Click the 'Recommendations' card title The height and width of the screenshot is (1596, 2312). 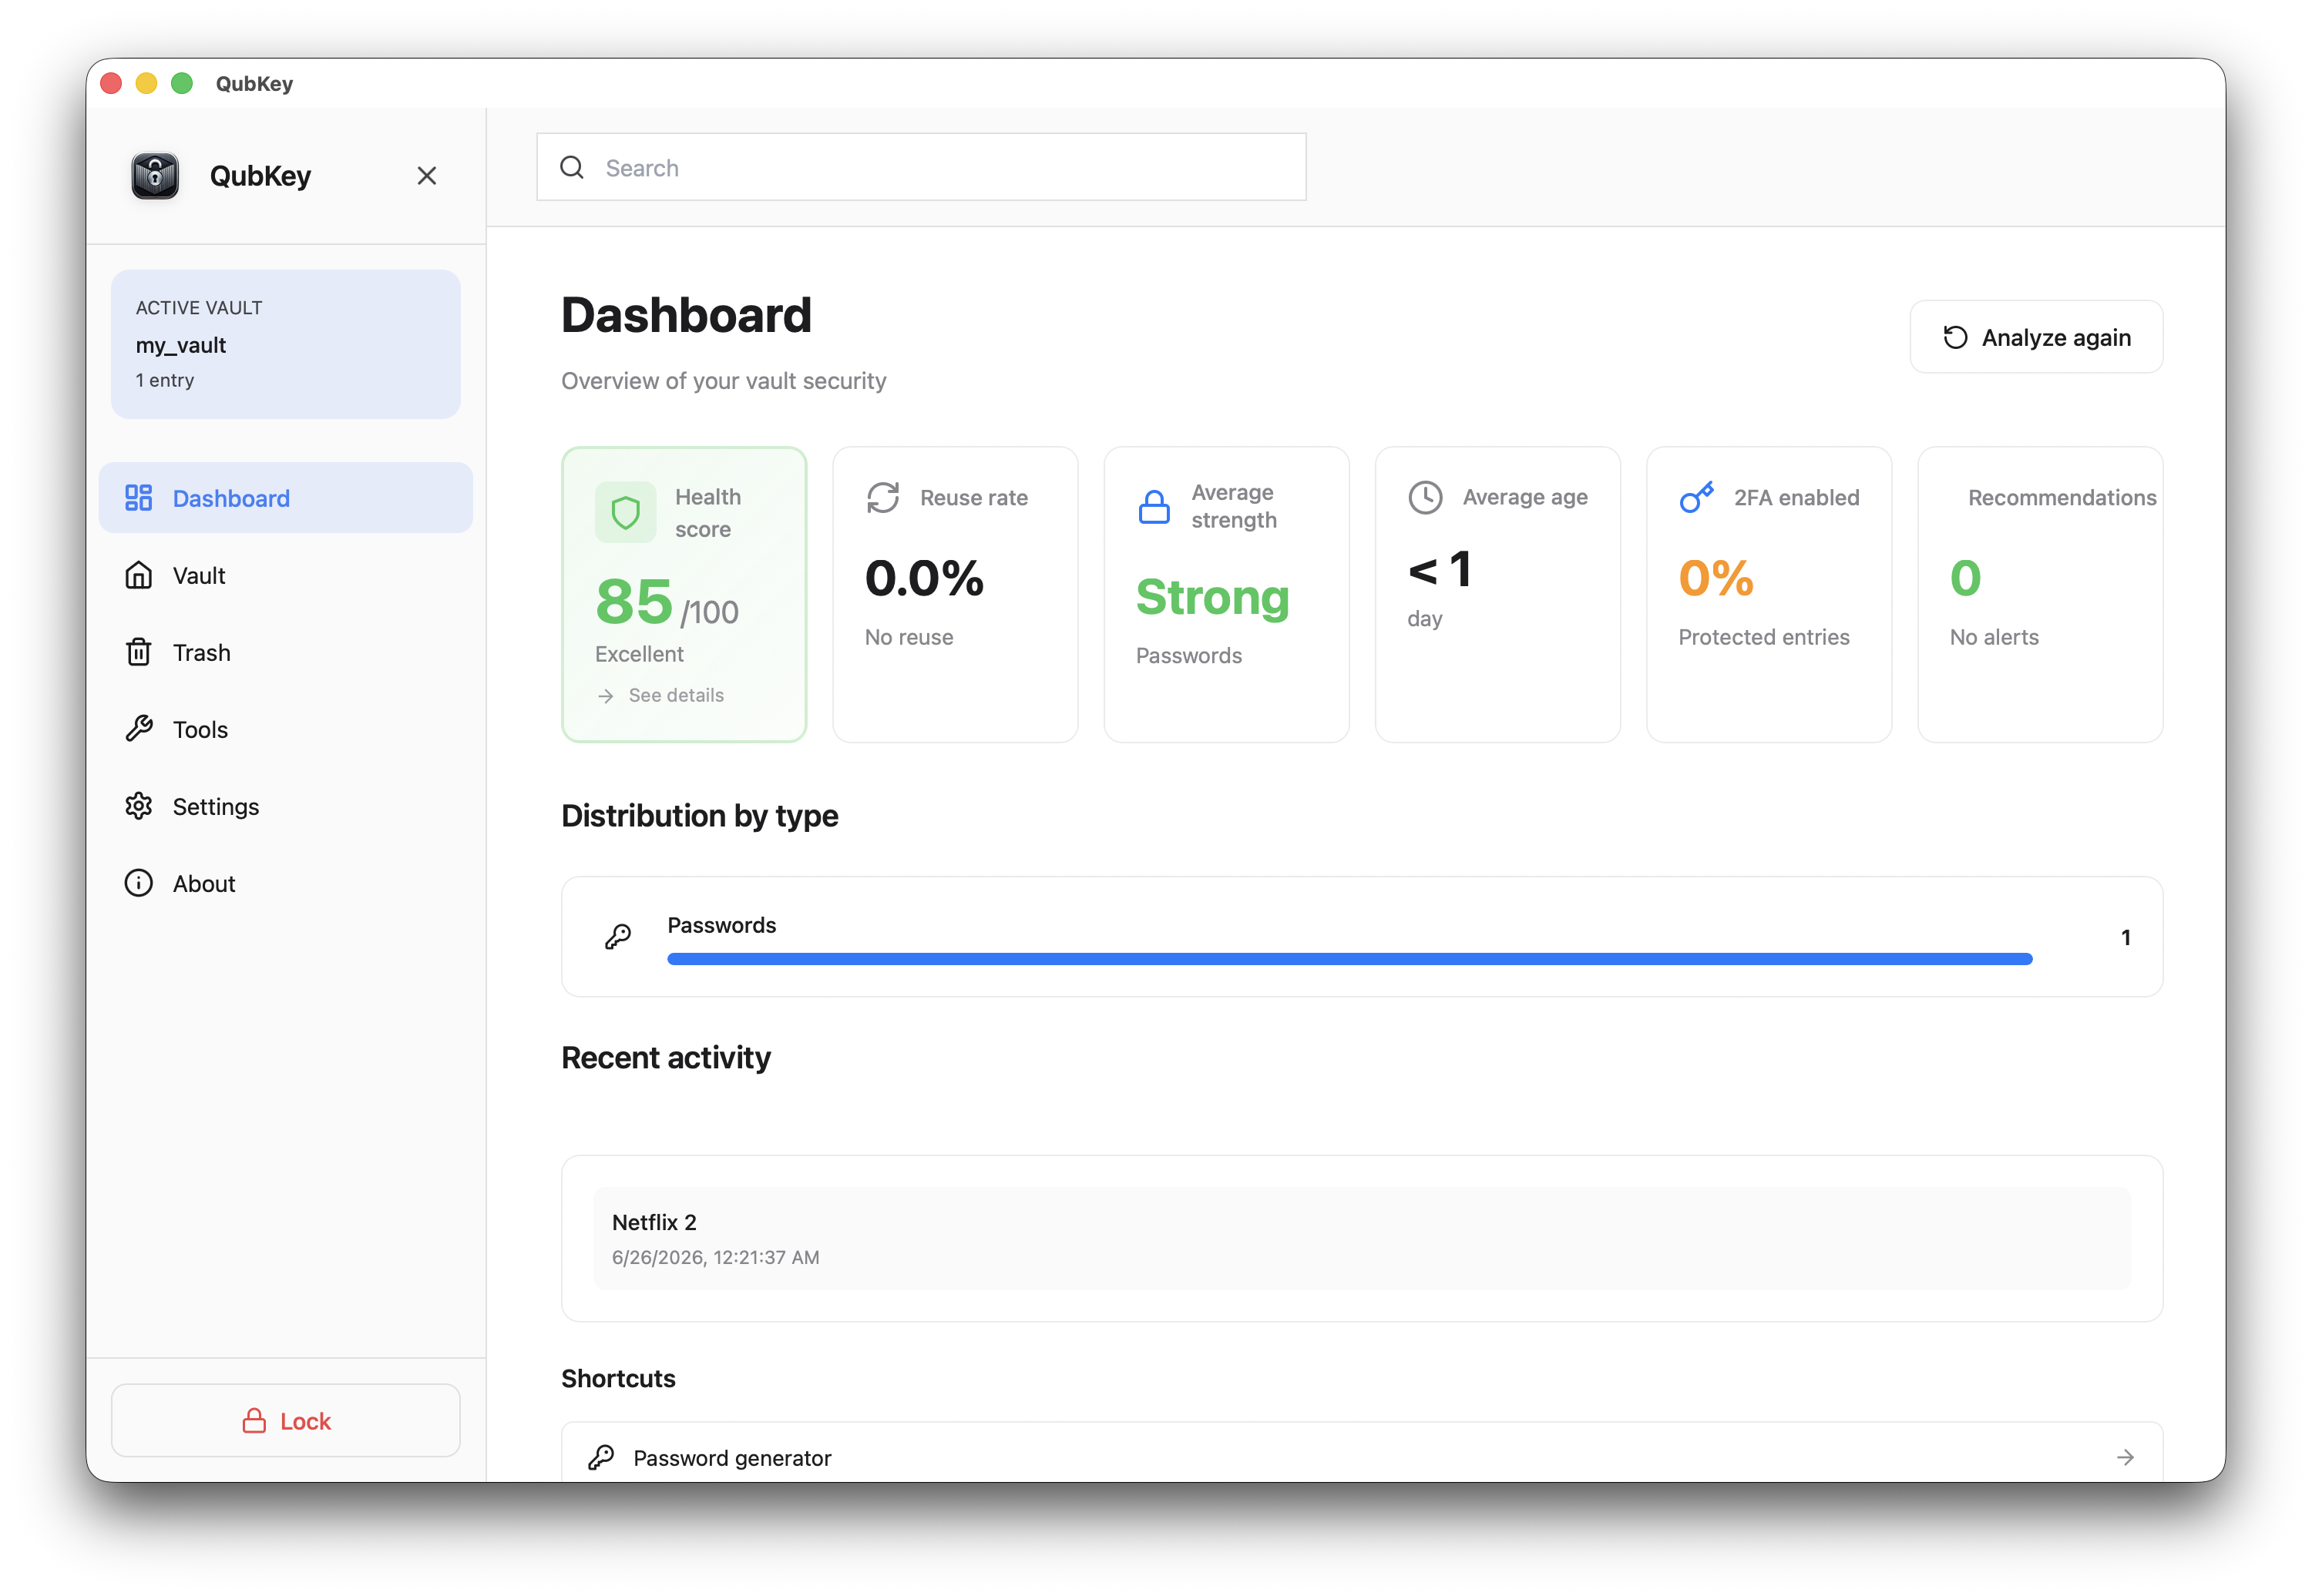(2062, 497)
